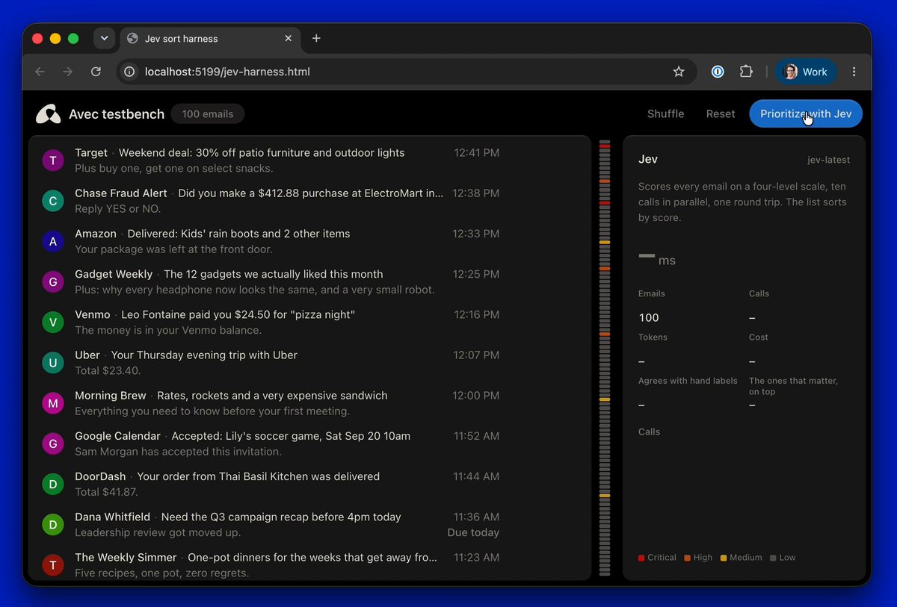View site information icon in address bar

pyautogui.click(x=129, y=72)
